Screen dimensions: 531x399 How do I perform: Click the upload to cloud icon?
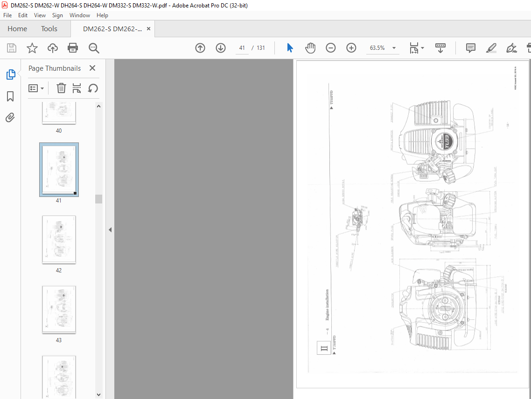tap(52, 48)
